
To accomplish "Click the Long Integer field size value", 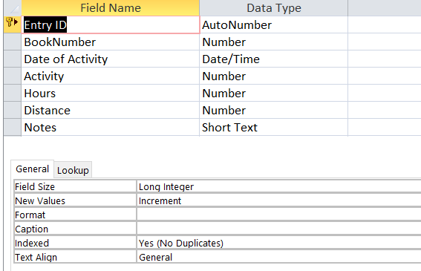I will click(279, 186).
